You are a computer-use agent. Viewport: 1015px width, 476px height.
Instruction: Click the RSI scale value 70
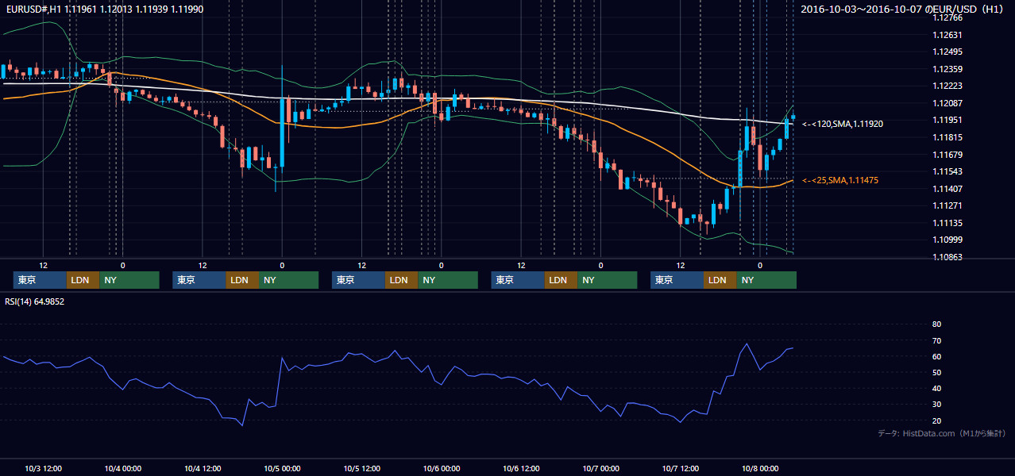[x=936, y=340]
